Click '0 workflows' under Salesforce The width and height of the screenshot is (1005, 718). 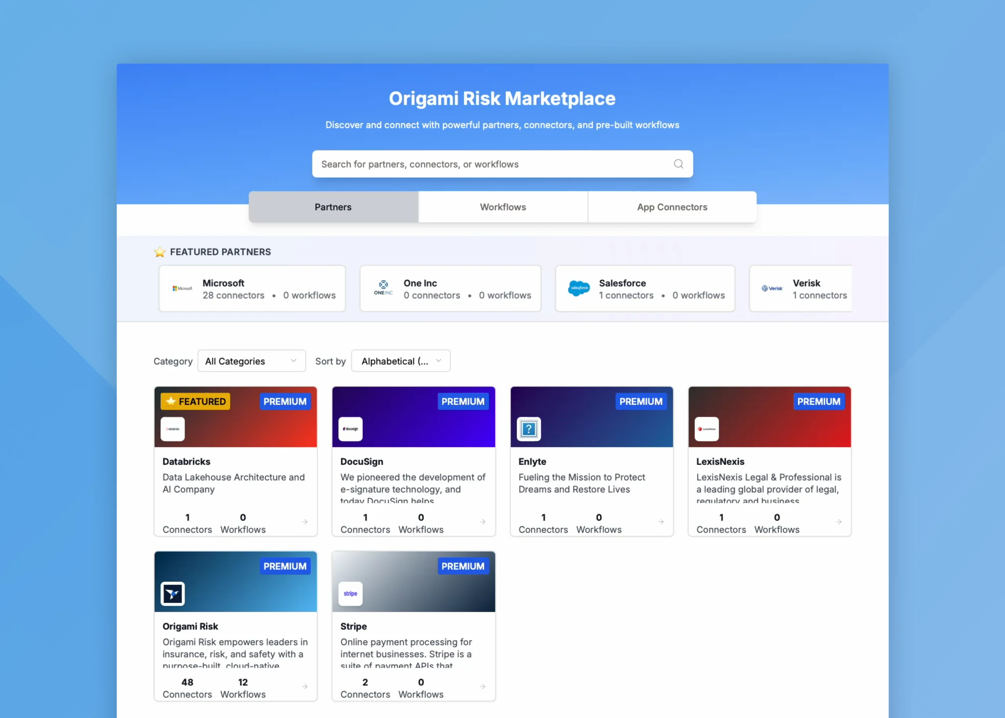pos(698,295)
